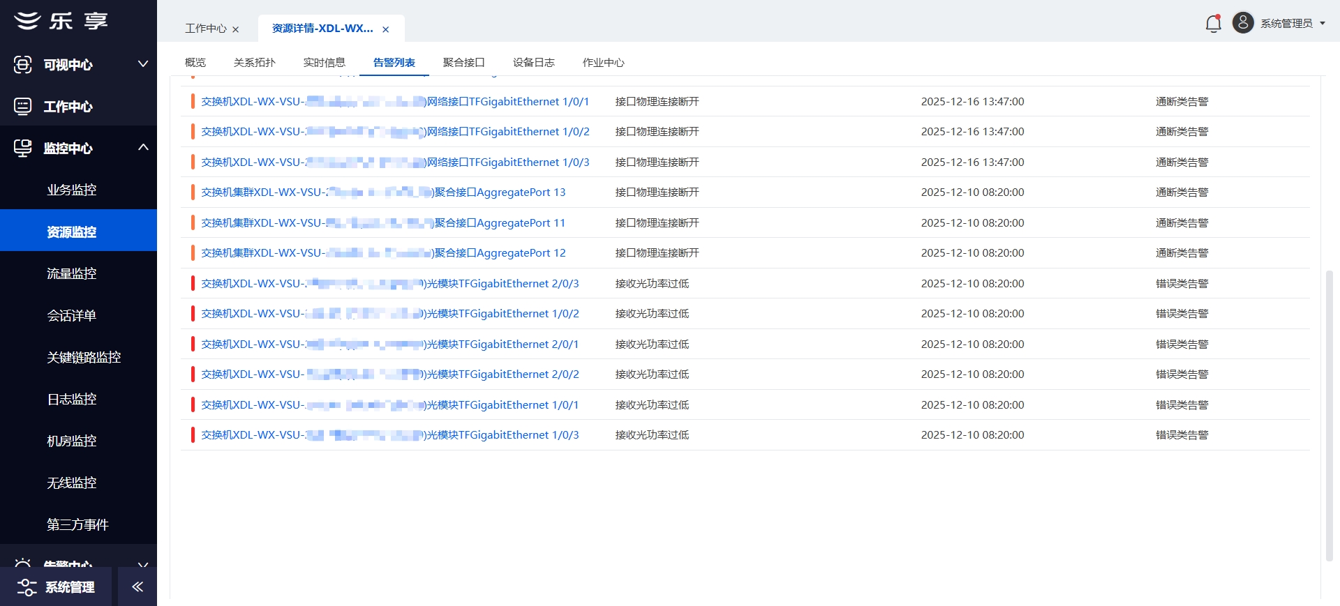The height and width of the screenshot is (606, 1340).
Task: Click the system administrator avatar icon
Action: tap(1243, 23)
